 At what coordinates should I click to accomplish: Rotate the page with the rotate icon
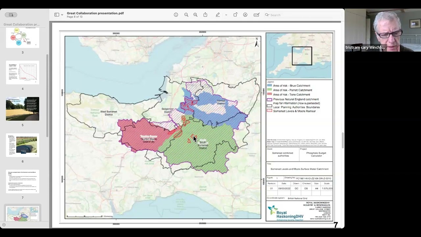[x=235, y=15]
